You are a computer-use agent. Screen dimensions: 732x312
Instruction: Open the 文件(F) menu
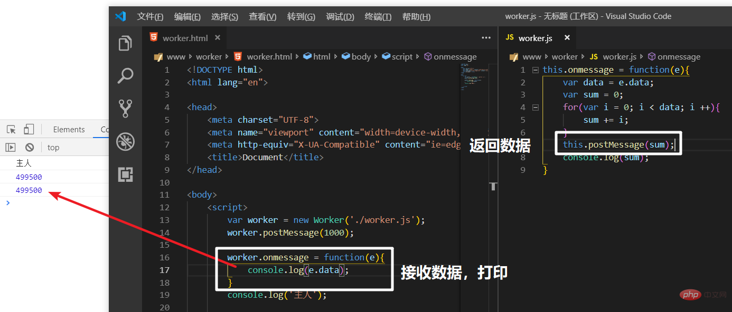point(150,16)
